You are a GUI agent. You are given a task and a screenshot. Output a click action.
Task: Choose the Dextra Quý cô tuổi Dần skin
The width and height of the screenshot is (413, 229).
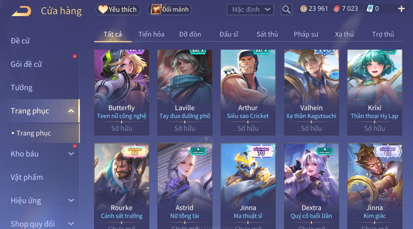(x=311, y=186)
